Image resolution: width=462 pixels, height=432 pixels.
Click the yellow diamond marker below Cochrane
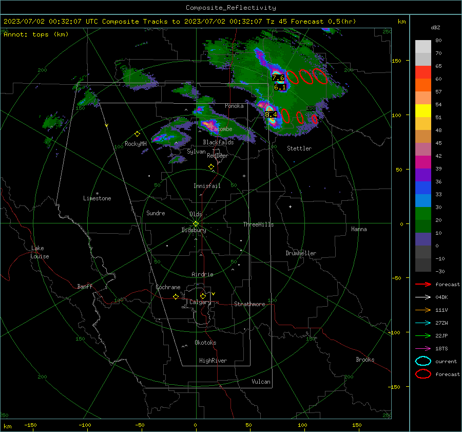(176, 297)
